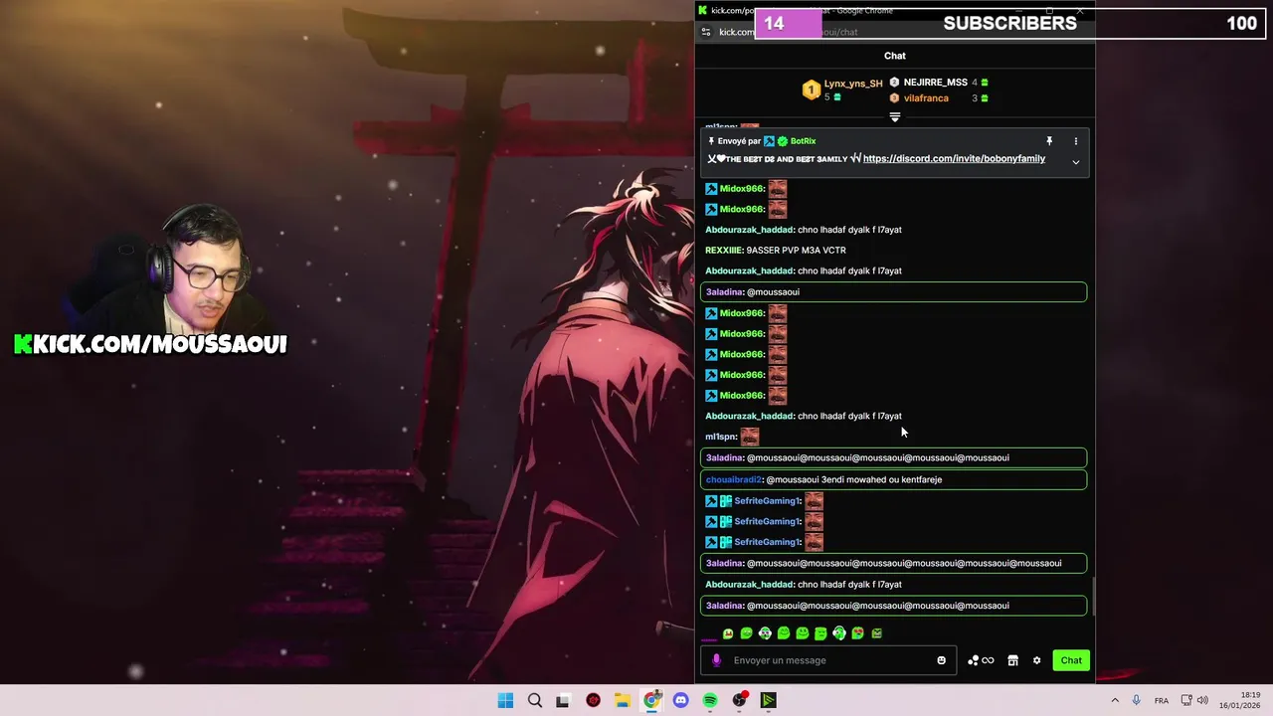
Task: Insert the seventh headset quick emote
Action: [839, 633]
